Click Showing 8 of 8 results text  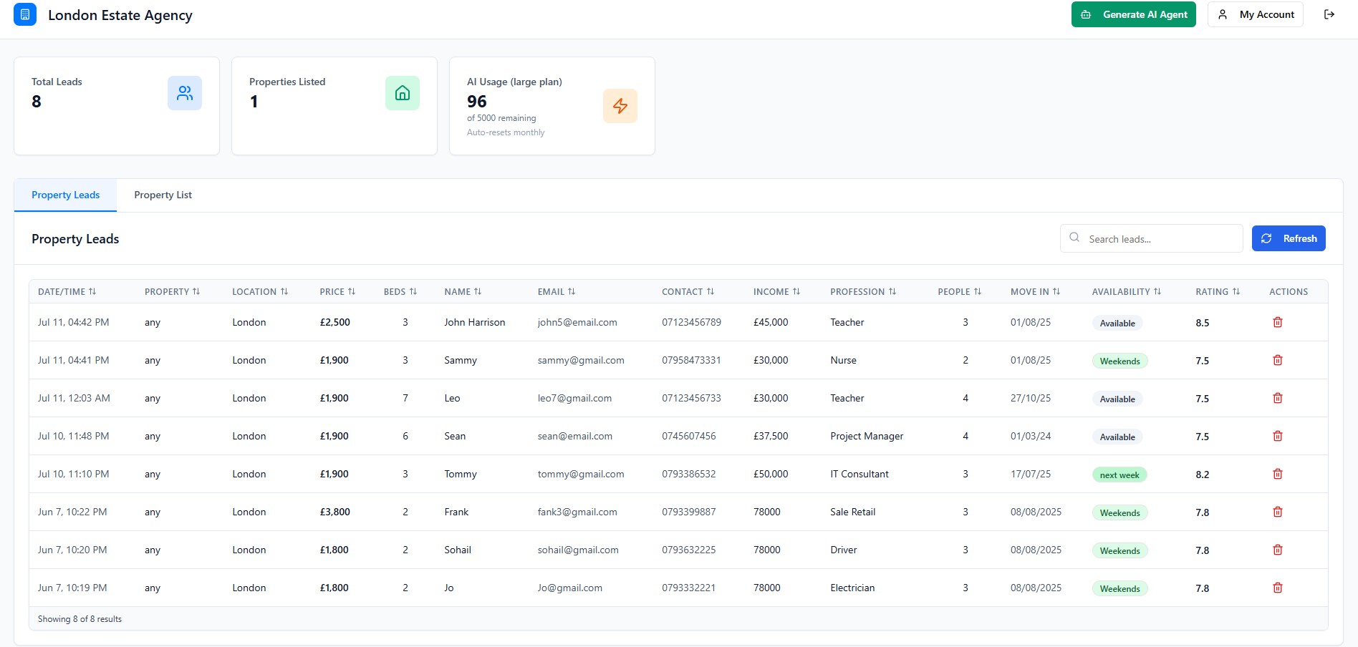click(x=80, y=619)
